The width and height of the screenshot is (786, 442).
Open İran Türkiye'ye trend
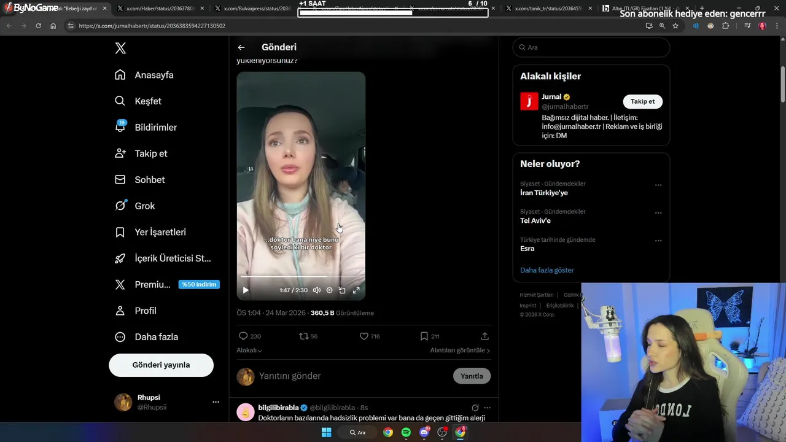[544, 193]
